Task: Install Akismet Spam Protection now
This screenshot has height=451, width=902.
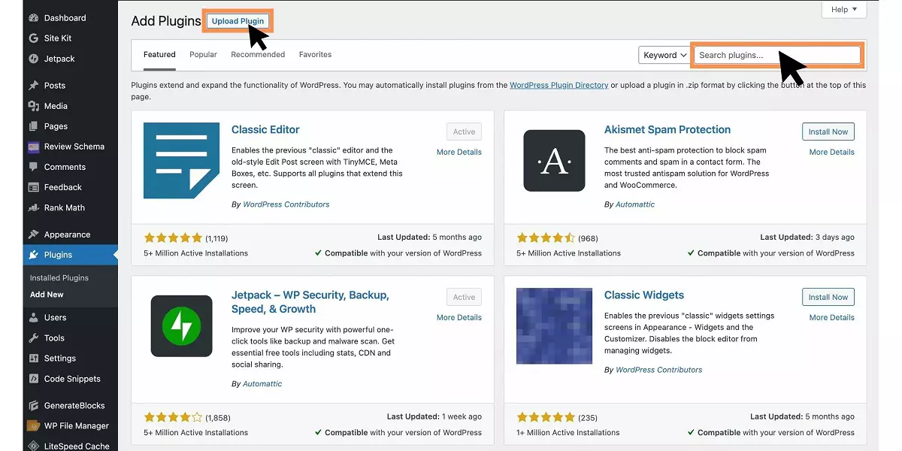Action: (828, 132)
